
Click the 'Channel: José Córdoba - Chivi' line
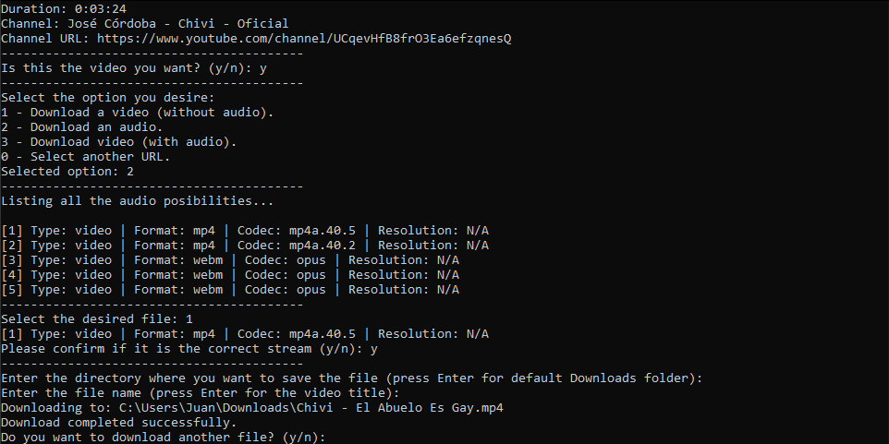click(144, 24)
